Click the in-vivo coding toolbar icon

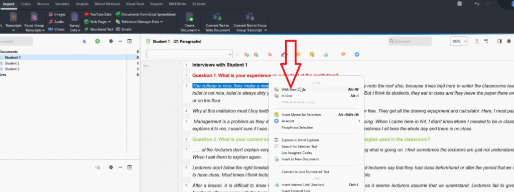point(256,54)
